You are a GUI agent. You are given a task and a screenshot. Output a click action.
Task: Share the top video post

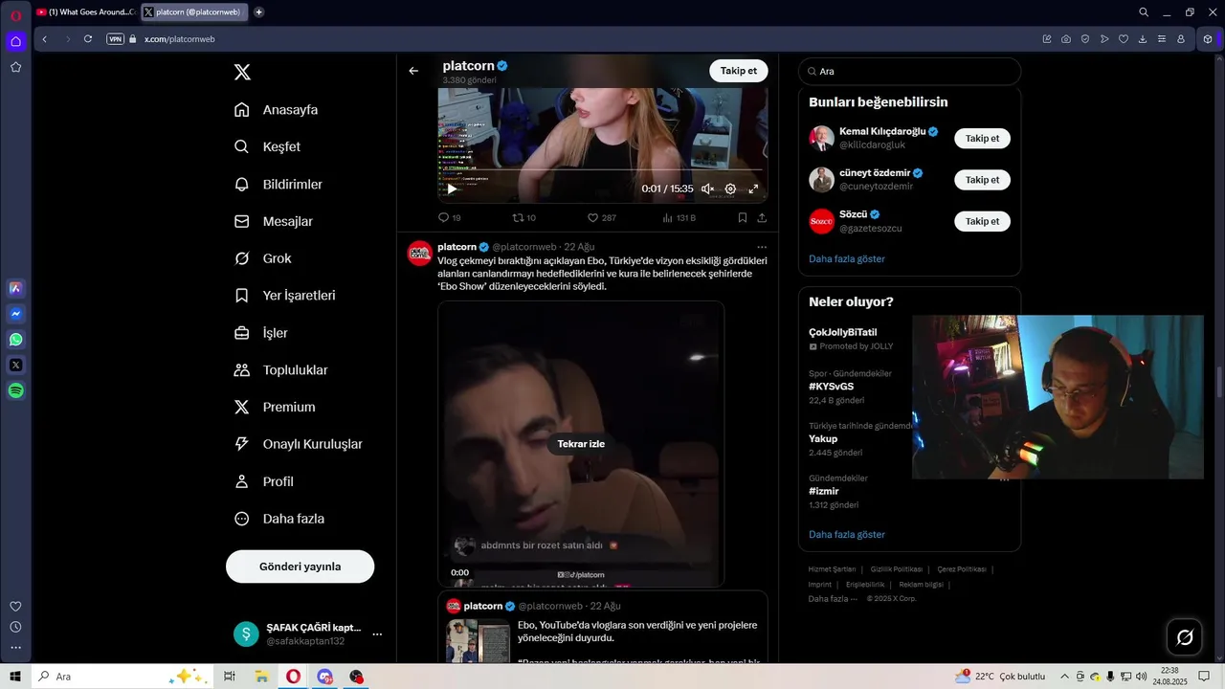click(x=762, y=218)
